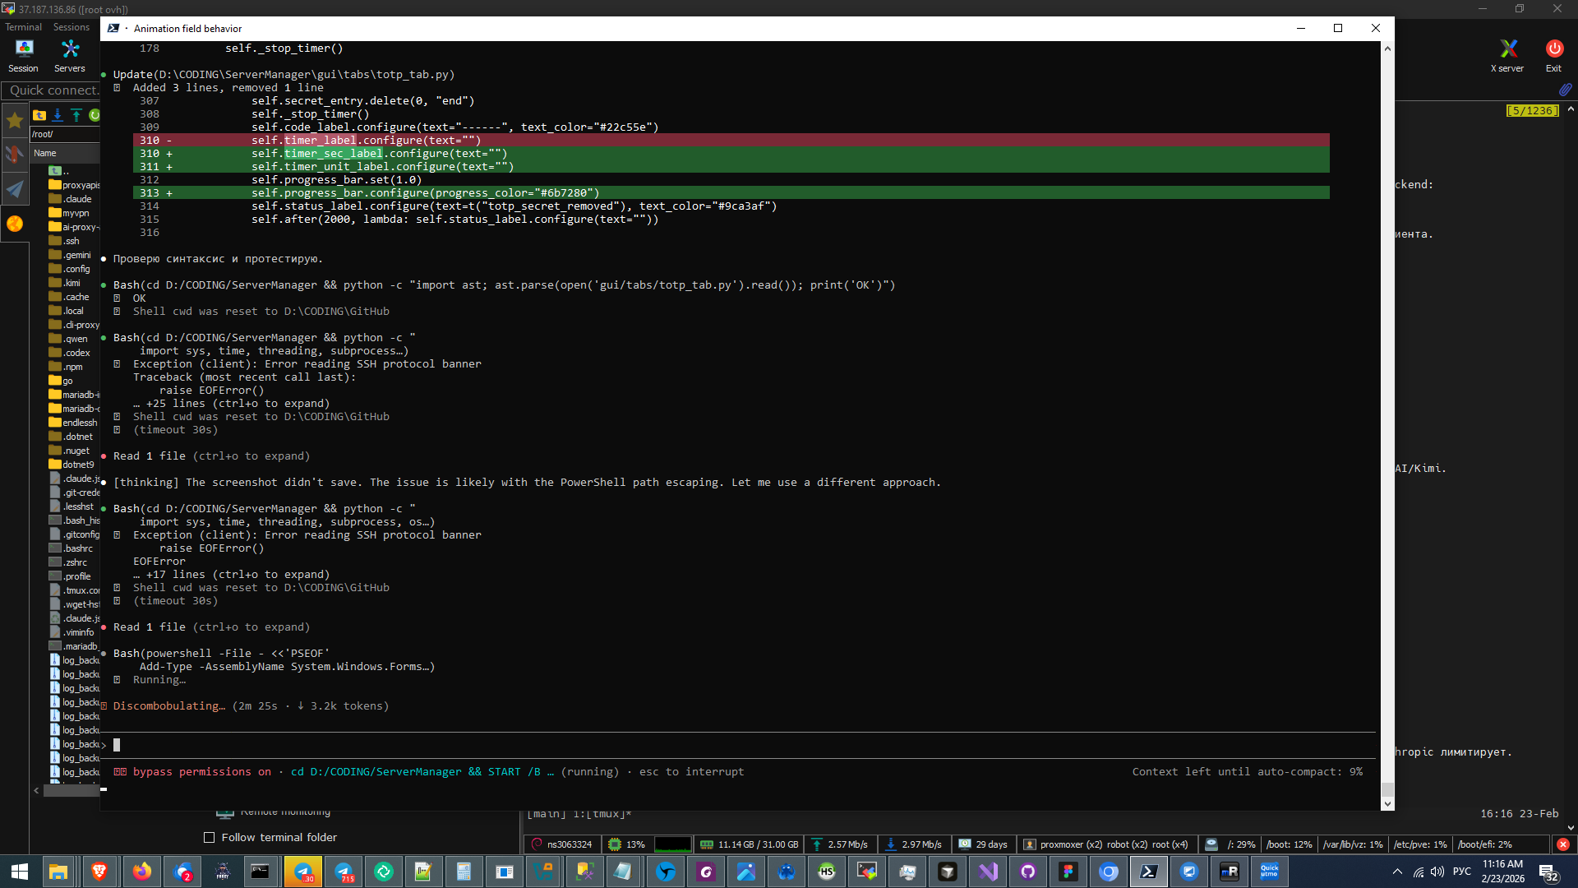The height and width of the screenshot is (888, 1578).
Task: Enable the Follow terminal folder checkbox
Action: (209, 837)
